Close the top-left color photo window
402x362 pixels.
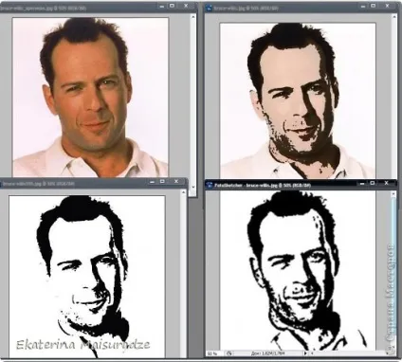coord(186,6)
